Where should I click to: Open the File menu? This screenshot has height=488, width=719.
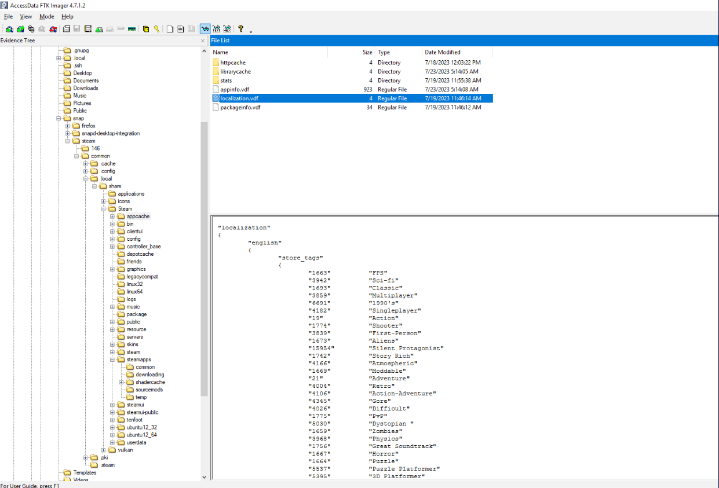(8, 17)
